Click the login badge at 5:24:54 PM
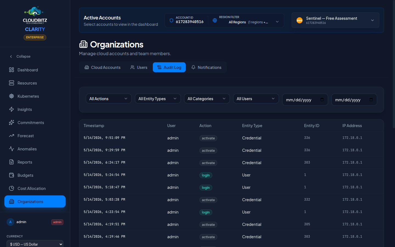395x247 pixels. click(206, 175)
